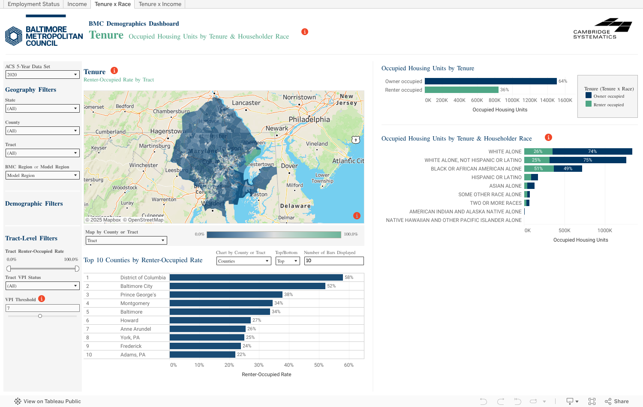Switch to the Employment Status tab
Screen dimensions: 643x407
point(33,4)
